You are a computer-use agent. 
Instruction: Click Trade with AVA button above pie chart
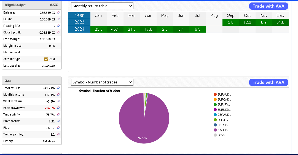(269, 82)
